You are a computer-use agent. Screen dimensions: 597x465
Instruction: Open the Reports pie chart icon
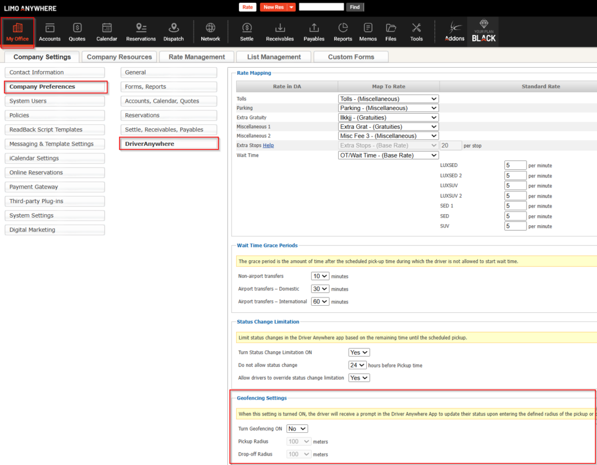pos(343,32)
